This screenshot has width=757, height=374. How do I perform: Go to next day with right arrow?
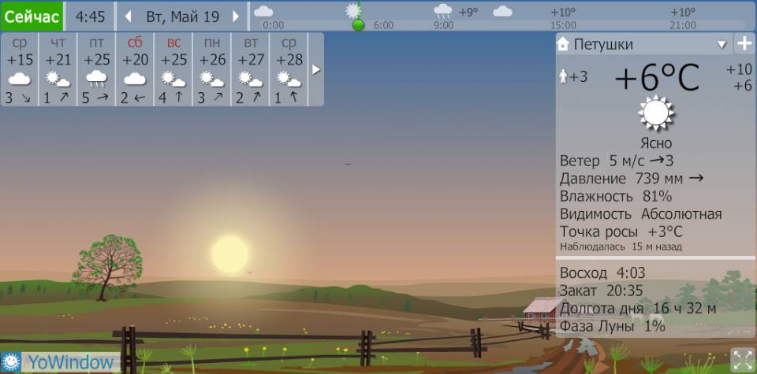pyautogui.click(x=235, y=17)
